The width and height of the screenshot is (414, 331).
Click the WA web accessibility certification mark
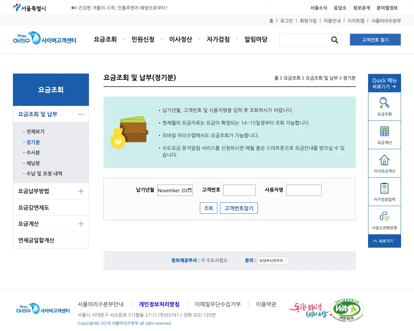click(x=346, y=309)
